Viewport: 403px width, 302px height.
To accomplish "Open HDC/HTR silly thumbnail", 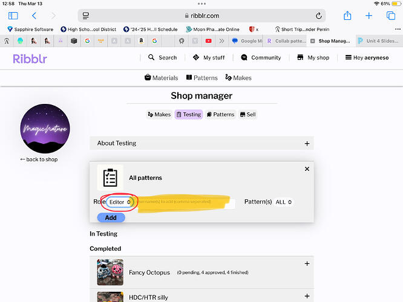I will (x=110, y=297).
